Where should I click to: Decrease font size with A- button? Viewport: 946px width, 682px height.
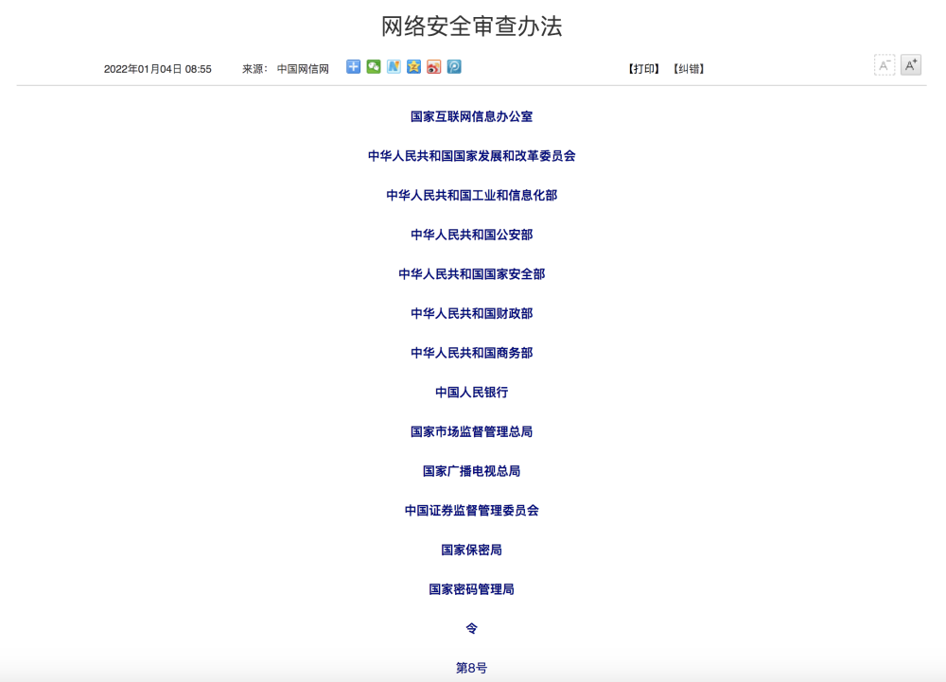coord(885,65)
